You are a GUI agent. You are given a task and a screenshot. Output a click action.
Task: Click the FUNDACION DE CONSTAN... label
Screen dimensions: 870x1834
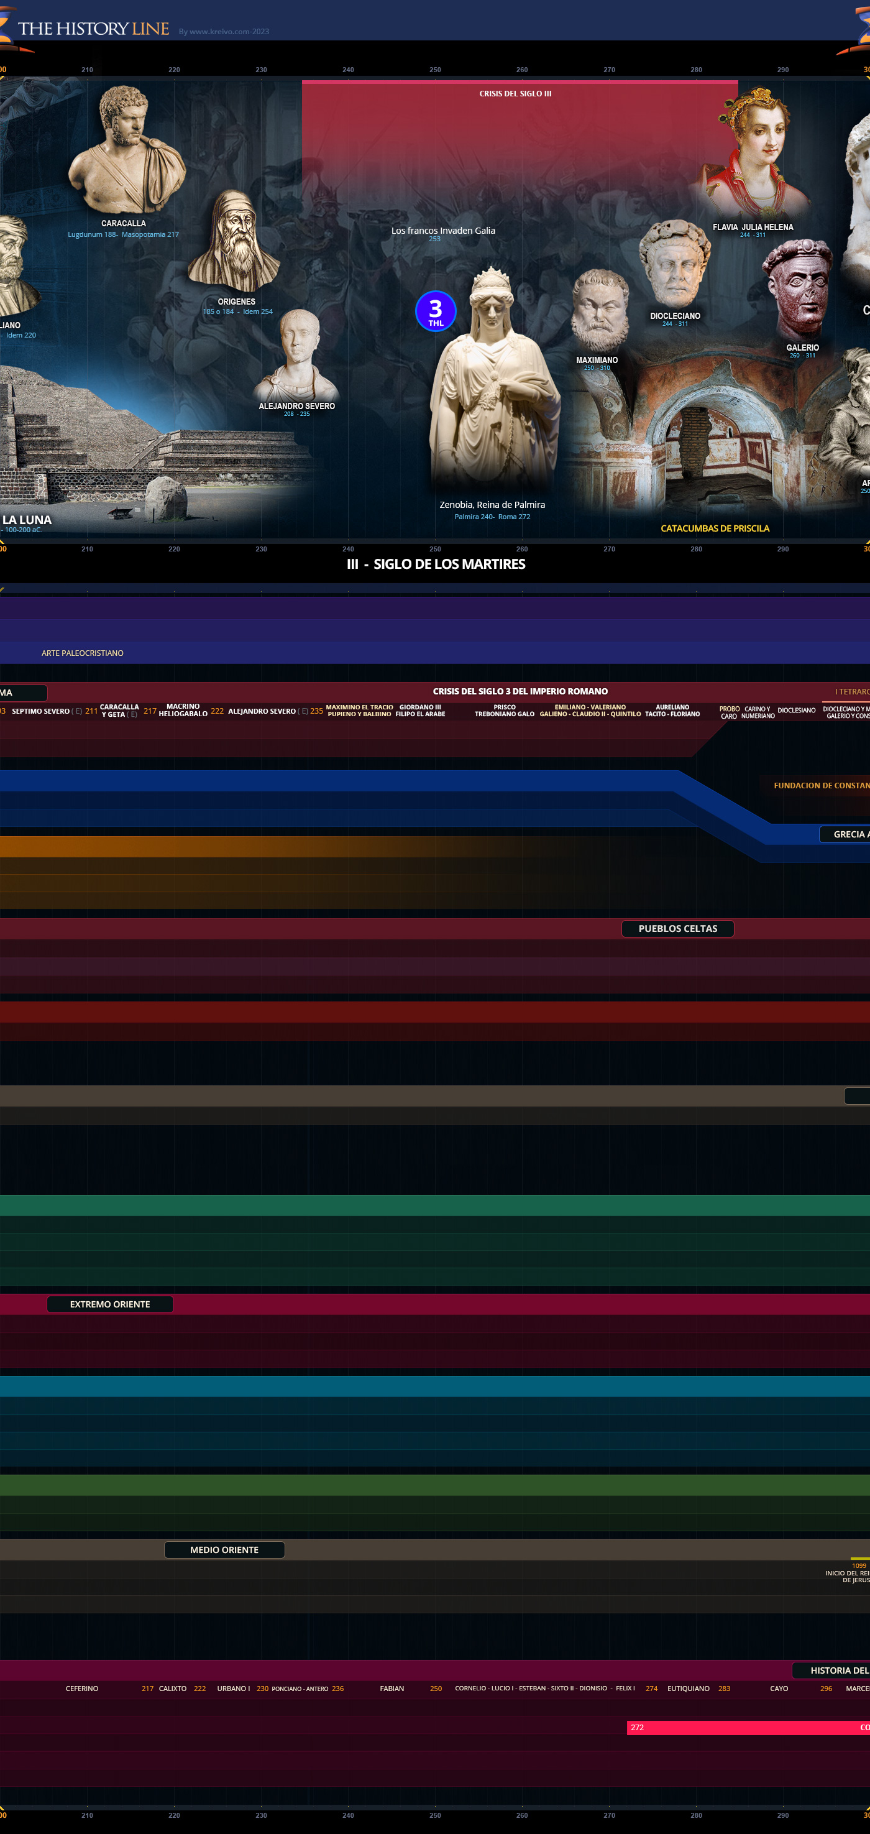pyautogui.click(x=822, y=785)
